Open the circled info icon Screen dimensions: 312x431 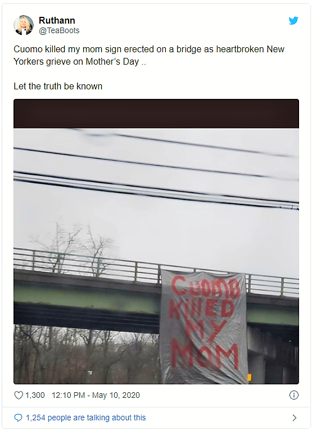coord(294,395)
